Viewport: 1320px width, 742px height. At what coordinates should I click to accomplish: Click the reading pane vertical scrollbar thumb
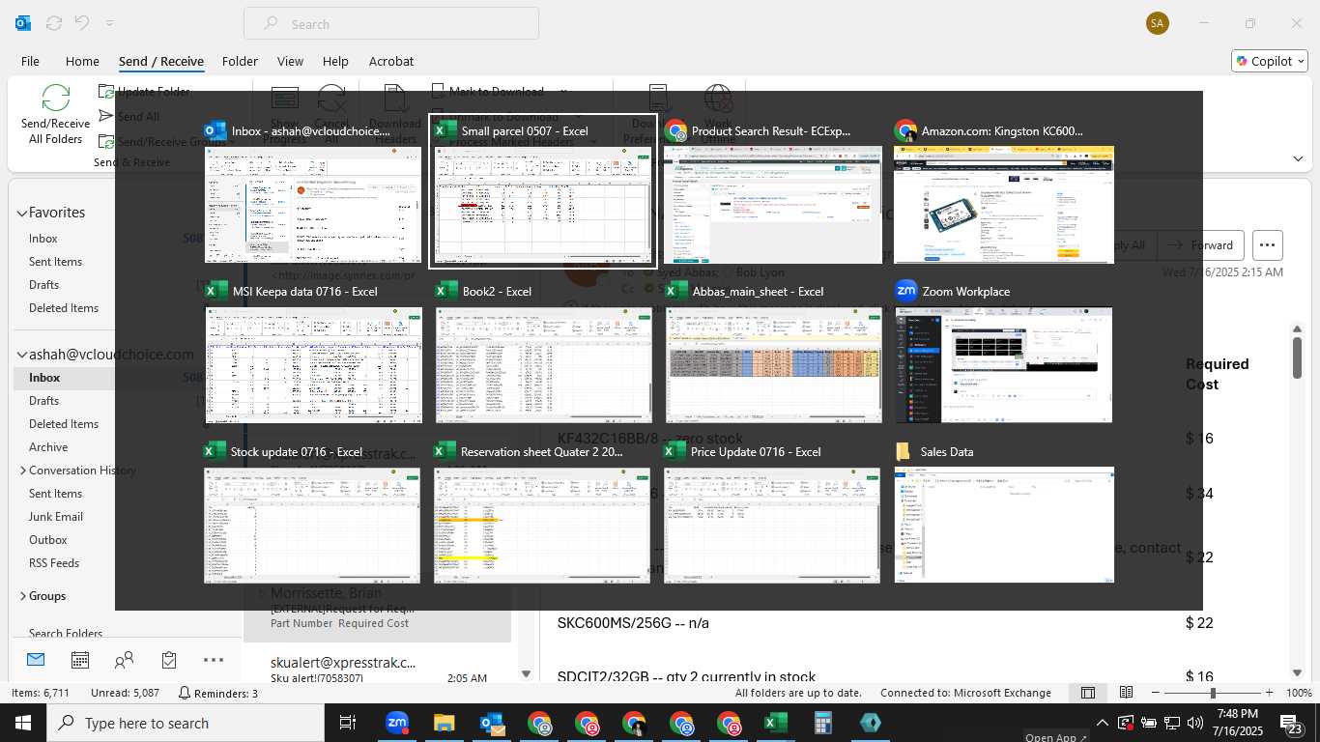(1297, 357)
